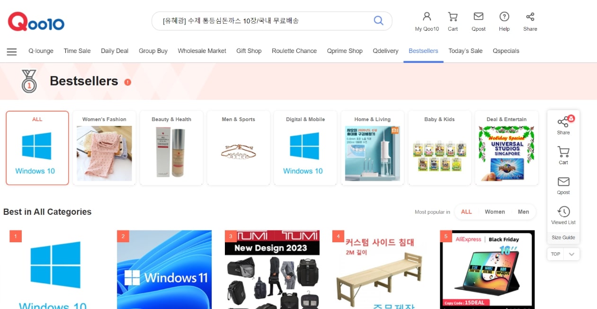Open Daily Deal page
Viewport: 597px width, 309px height.
click(115, 51)
